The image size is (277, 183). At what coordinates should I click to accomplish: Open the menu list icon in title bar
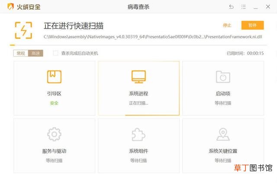pos(243,7)
